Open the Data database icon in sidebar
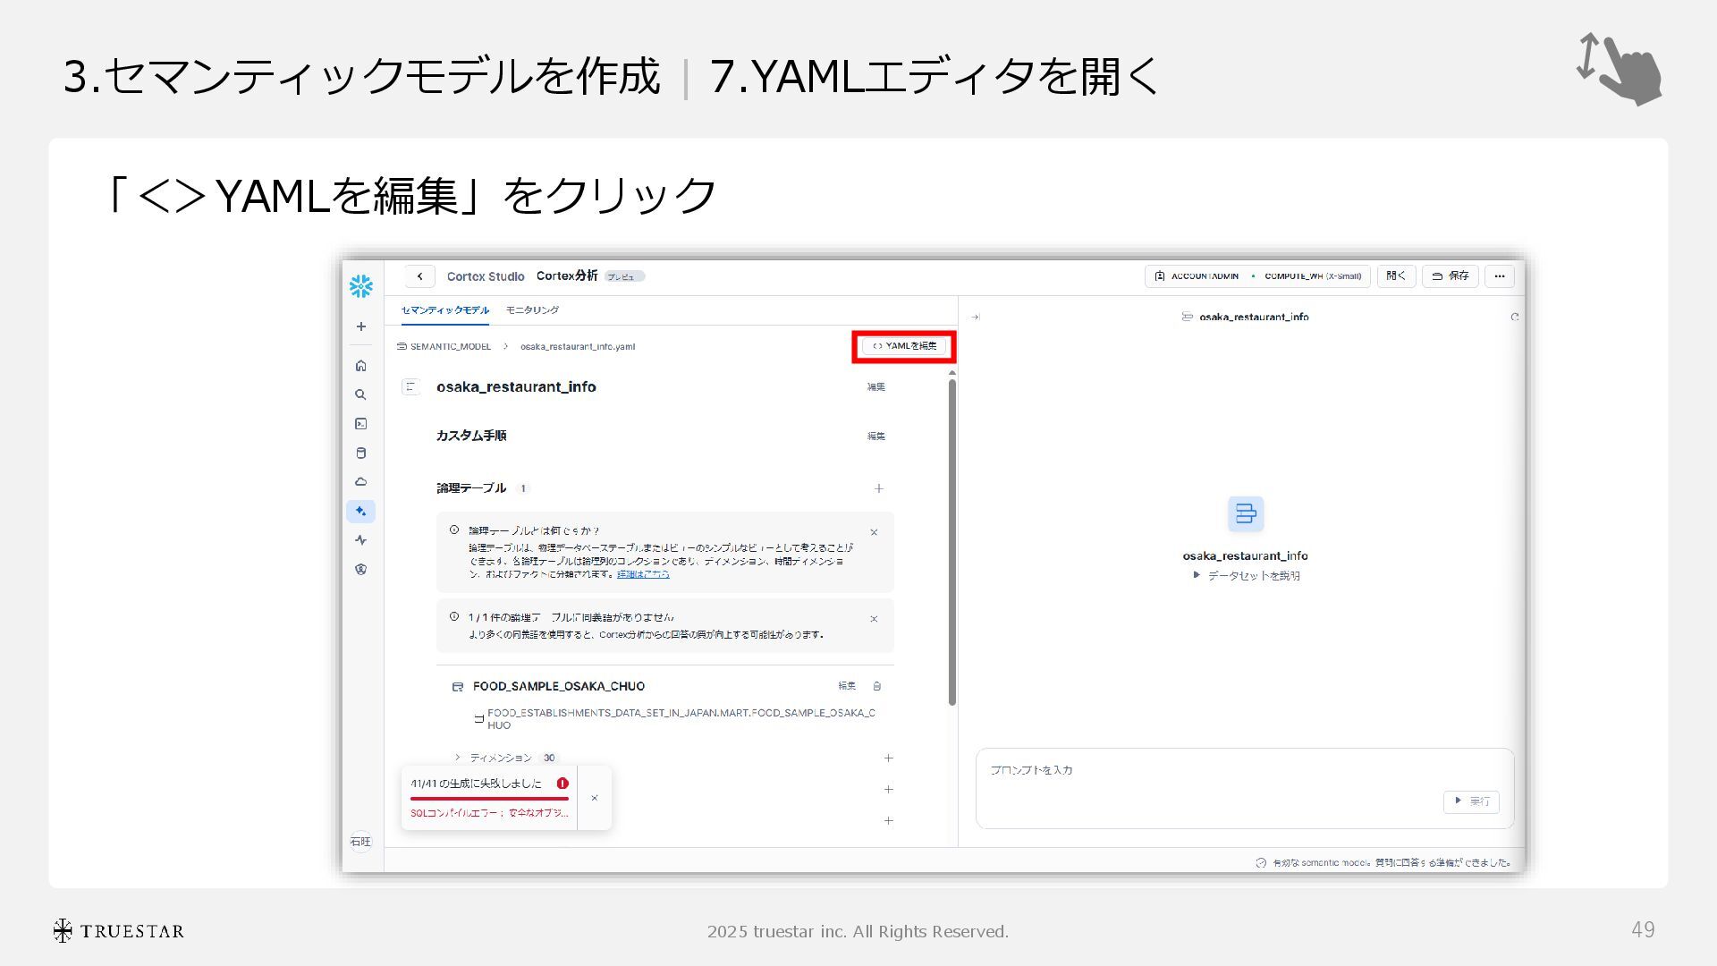The width and height of the screenshot is (1717, 966). (x=360, y=453)
